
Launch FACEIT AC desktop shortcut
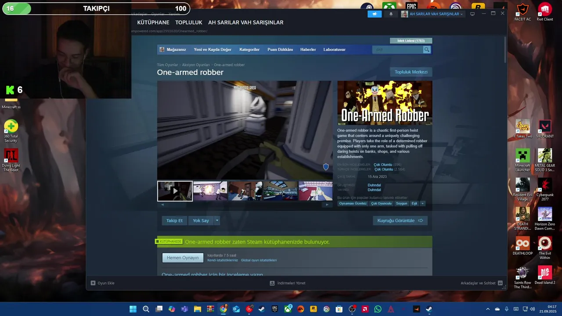(x=522, y=12)
